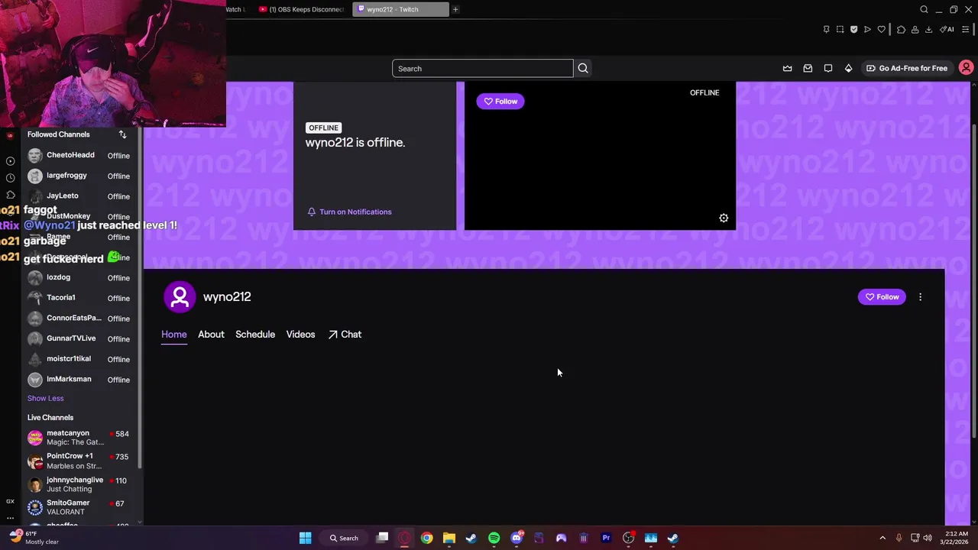Show hidden system tray icons chevron
Viewport: 978px width, 550px height.
pyautogui.click(x=882, y=538)
